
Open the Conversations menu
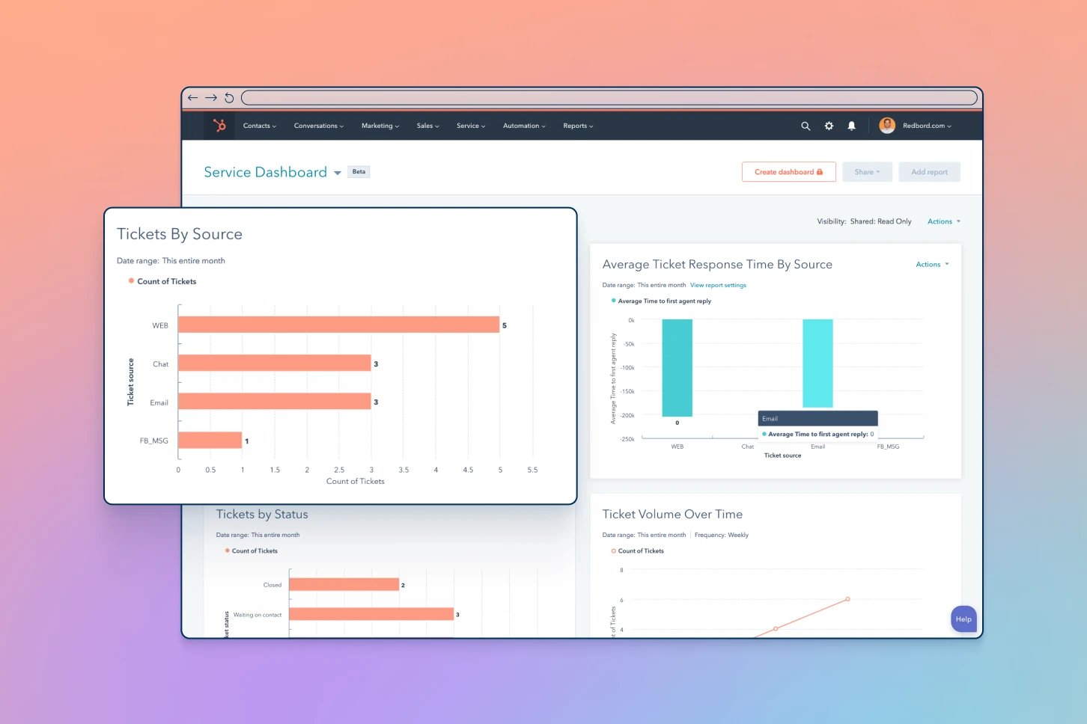[x=319, y=126]
